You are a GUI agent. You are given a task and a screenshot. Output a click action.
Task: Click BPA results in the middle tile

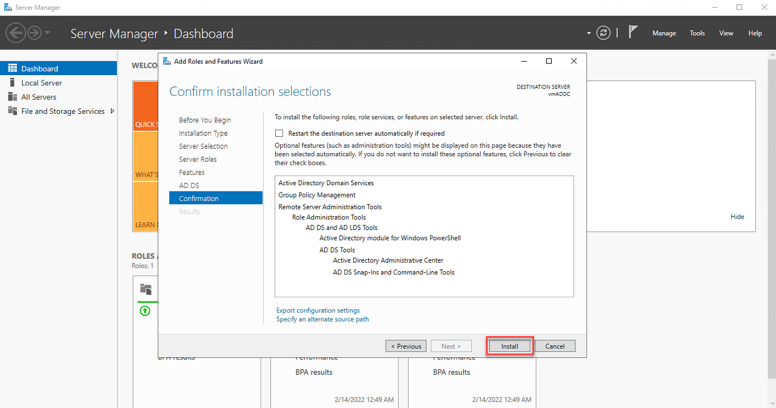(314, 372)
